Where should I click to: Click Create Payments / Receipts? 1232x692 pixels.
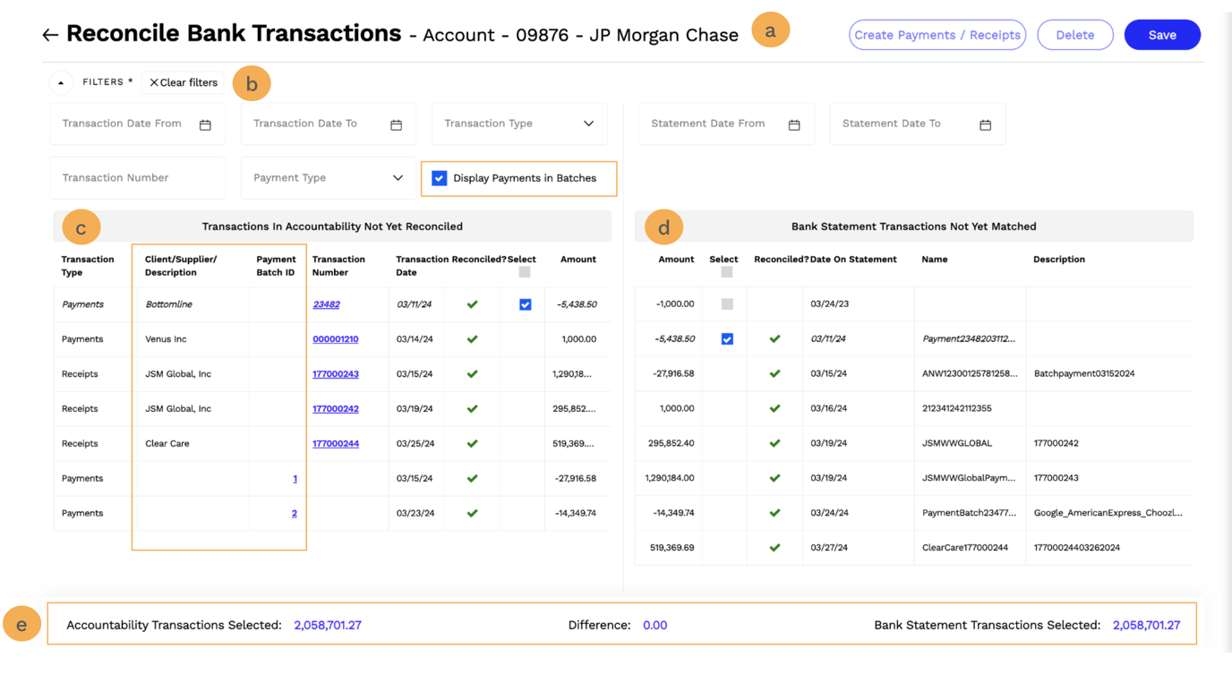pyautogui.click(x=937, y=34)
